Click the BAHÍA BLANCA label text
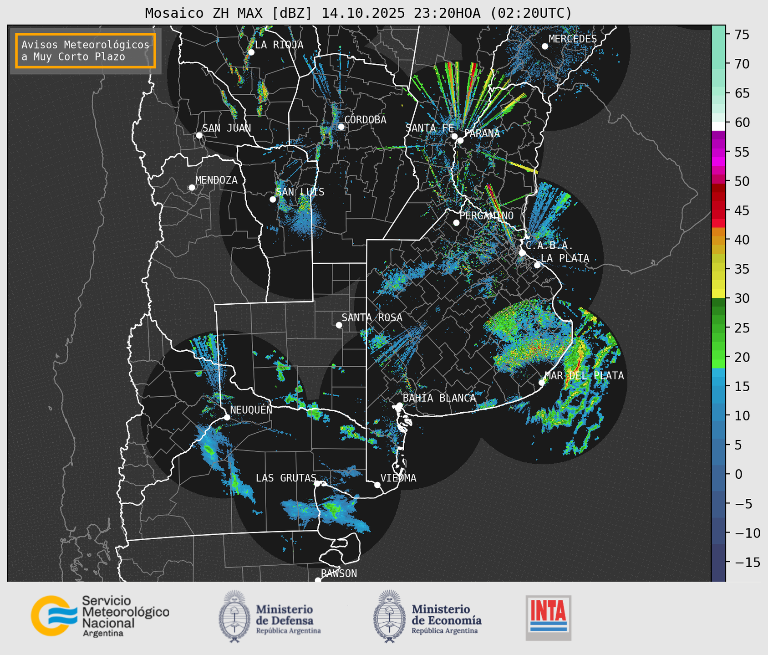The width and height of the screenshot is (768, 655). pyautogui.click(x=439, y=398)
